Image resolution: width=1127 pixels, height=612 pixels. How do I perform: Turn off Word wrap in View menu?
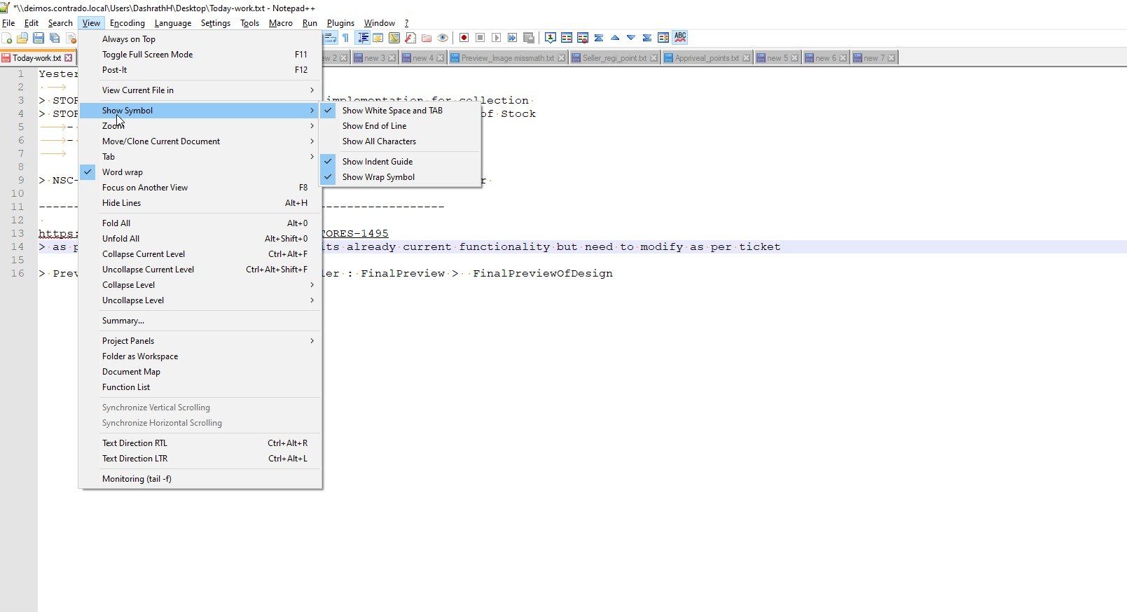(123, 172)
